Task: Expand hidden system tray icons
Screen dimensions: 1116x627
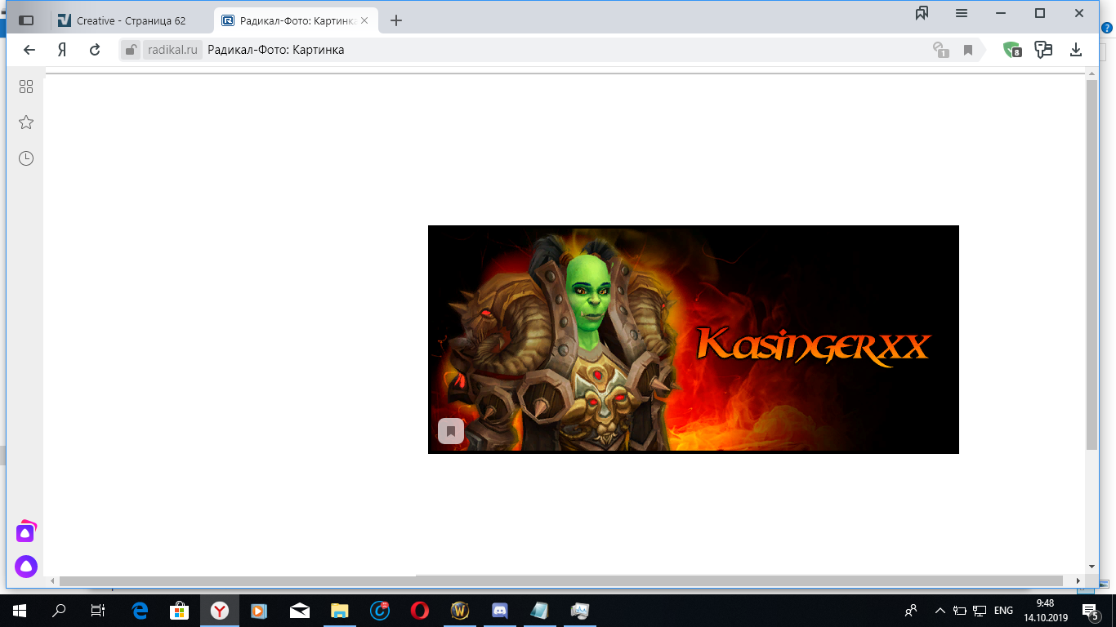Action: 940,611
